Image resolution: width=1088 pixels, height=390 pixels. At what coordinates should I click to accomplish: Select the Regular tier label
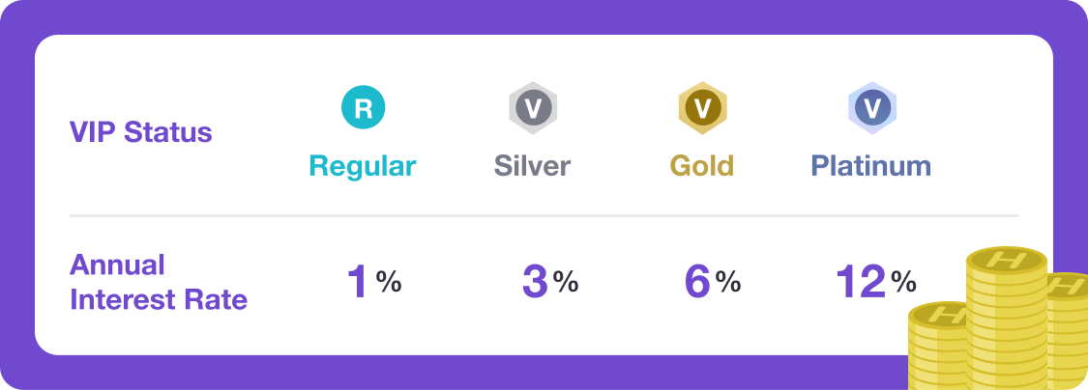(363, 166)
